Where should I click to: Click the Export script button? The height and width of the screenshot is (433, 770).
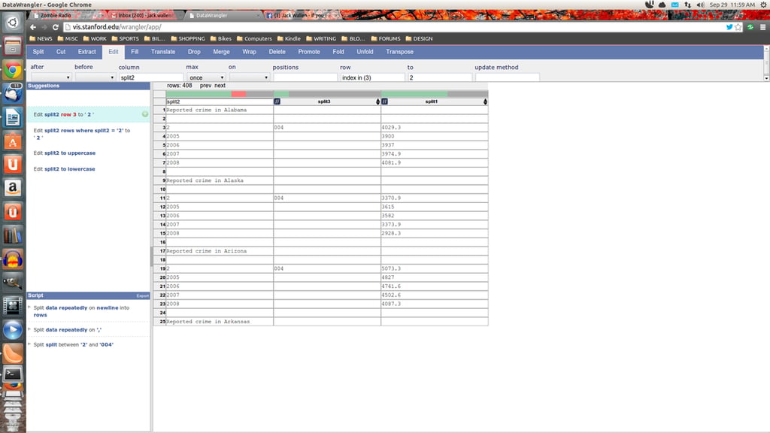click(142, 295)
